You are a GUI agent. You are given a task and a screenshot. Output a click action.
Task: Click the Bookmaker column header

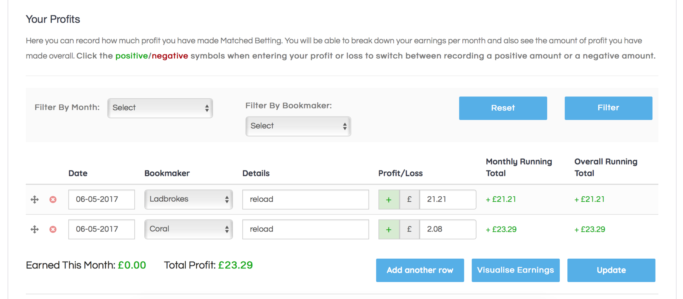coord(167,174)
